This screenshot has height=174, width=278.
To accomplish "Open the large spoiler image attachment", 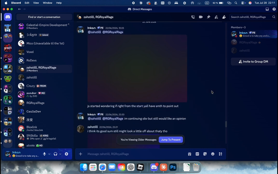I will (x=137, y=68).
